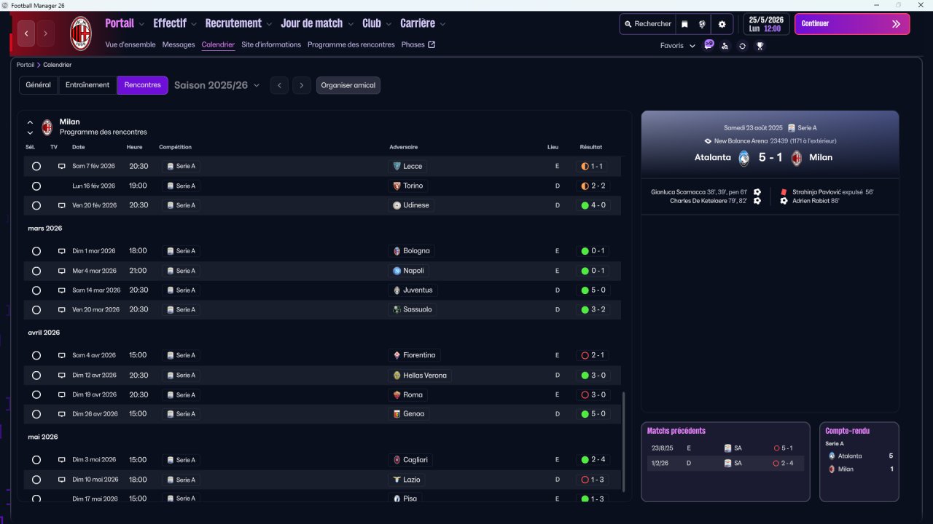Click the Atalanta crest in the match scoreline

tap(743, 158)
